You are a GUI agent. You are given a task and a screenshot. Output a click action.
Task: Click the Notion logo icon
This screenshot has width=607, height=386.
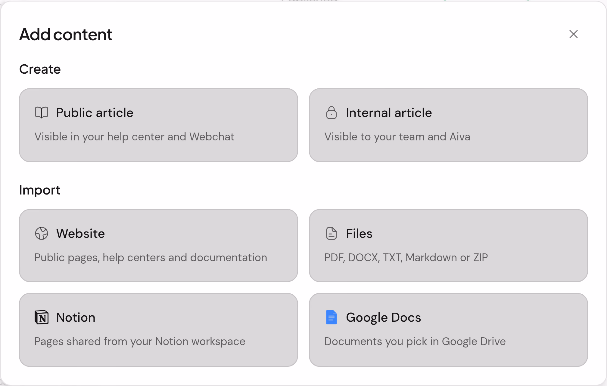tap(42, 317)
